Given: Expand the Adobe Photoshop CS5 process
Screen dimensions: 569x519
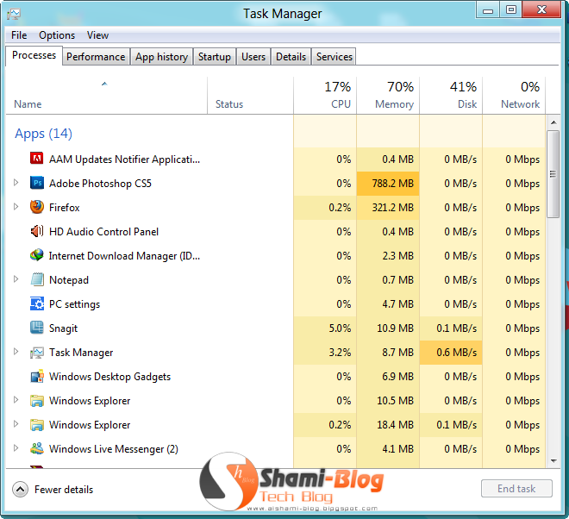Looking at the screenshot, I should [16, 183].
